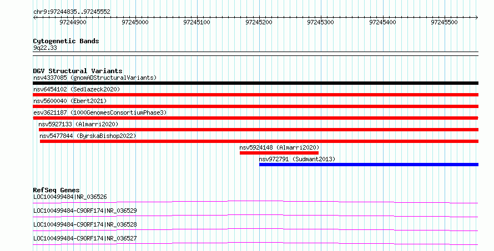Click the red nsv5600040 variant bar
This screenshot has height=251, width=494.
click(255, 106)
